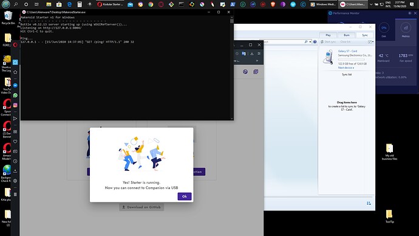419x236 pixels.
Task: Click Media Player help icon
Action: (x=315, y=42)
